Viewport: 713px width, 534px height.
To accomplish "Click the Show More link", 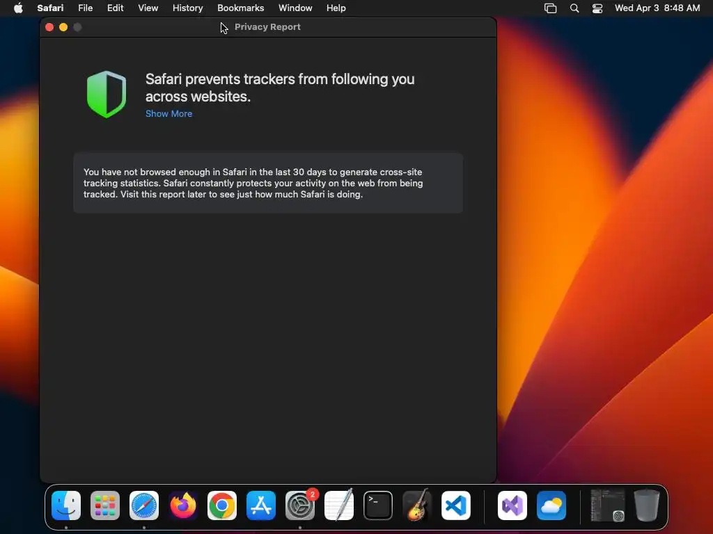I will [169, 113].
